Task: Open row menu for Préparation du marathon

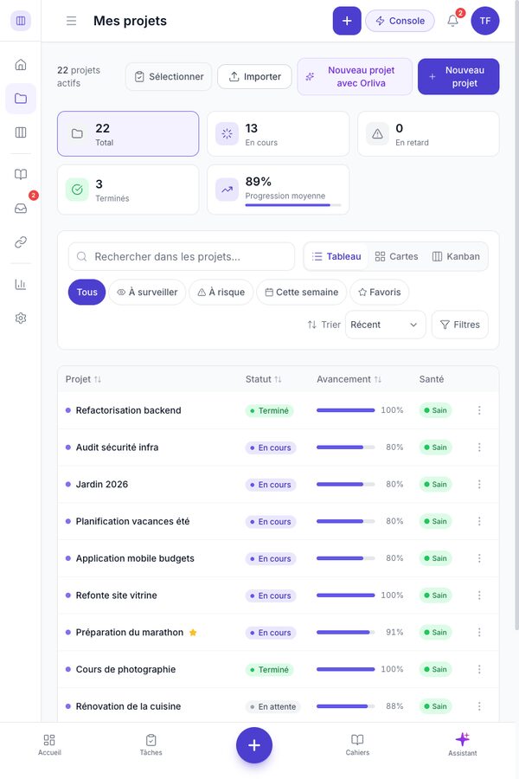Action: coord(479,633)
